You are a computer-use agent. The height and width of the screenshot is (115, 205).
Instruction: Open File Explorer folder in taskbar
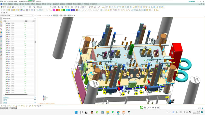click(x=108, y=112)
